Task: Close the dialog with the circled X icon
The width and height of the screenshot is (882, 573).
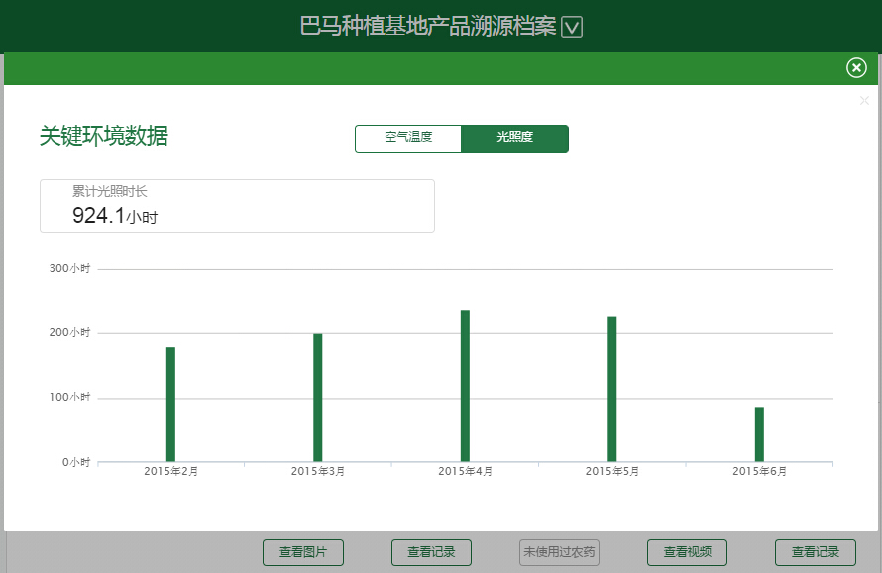Action: pyautogui.click(x=856, y=67)
